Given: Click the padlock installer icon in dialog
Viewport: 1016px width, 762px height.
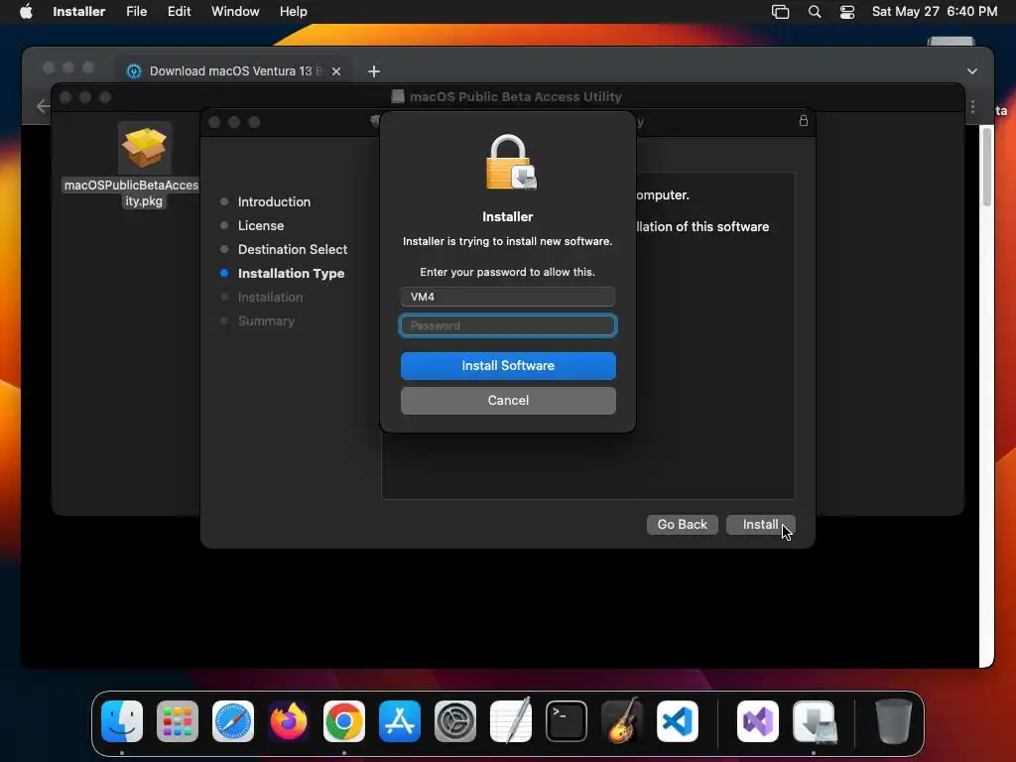Looking at the screenshot, I should click(511, 162).
